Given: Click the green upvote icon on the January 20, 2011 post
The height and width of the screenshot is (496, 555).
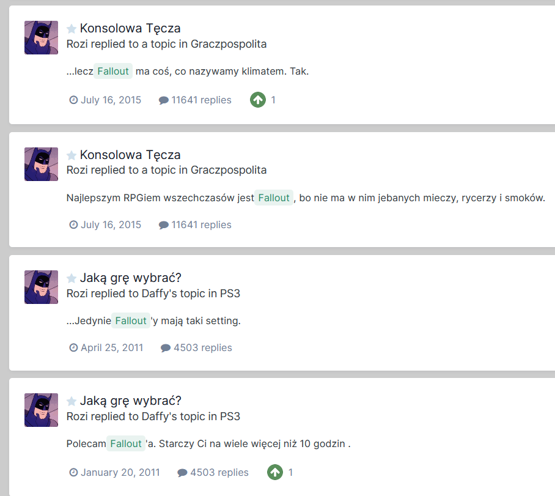Looking at the screenshot, I should coord(275,472).
